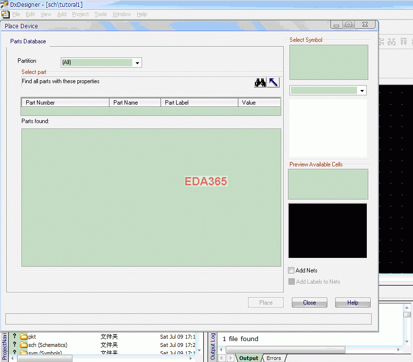The width and height of the screenshot is (413, 362).
Task: Click the previous tab arrow in Output panel
Action: tap(222, 358)
